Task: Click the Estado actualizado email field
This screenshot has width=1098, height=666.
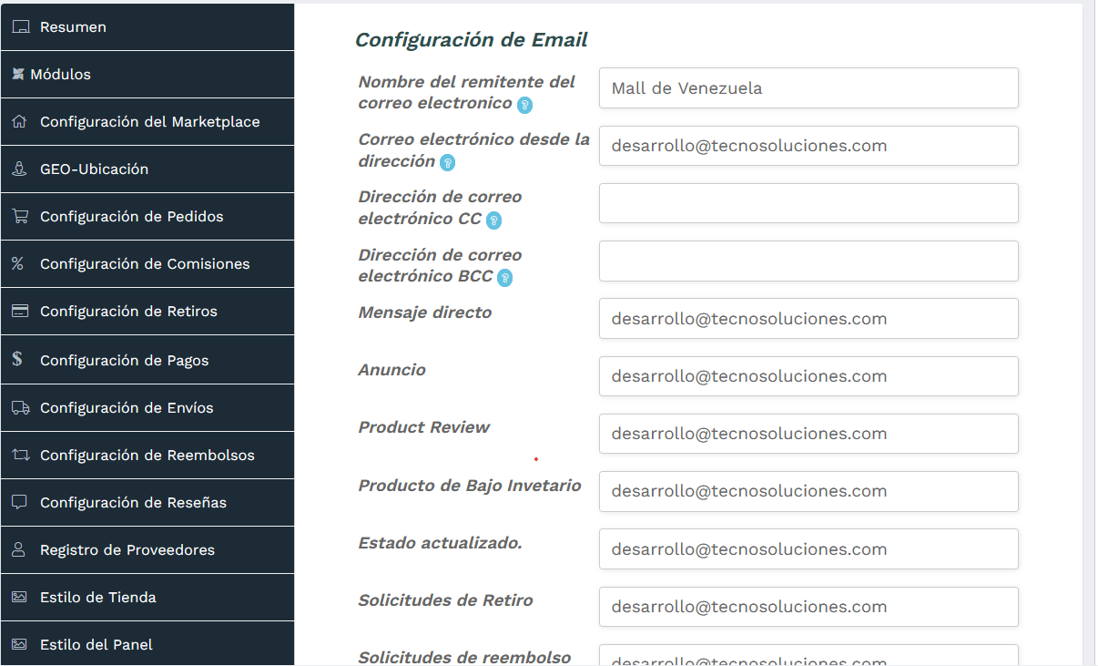Action: point(808,548)
